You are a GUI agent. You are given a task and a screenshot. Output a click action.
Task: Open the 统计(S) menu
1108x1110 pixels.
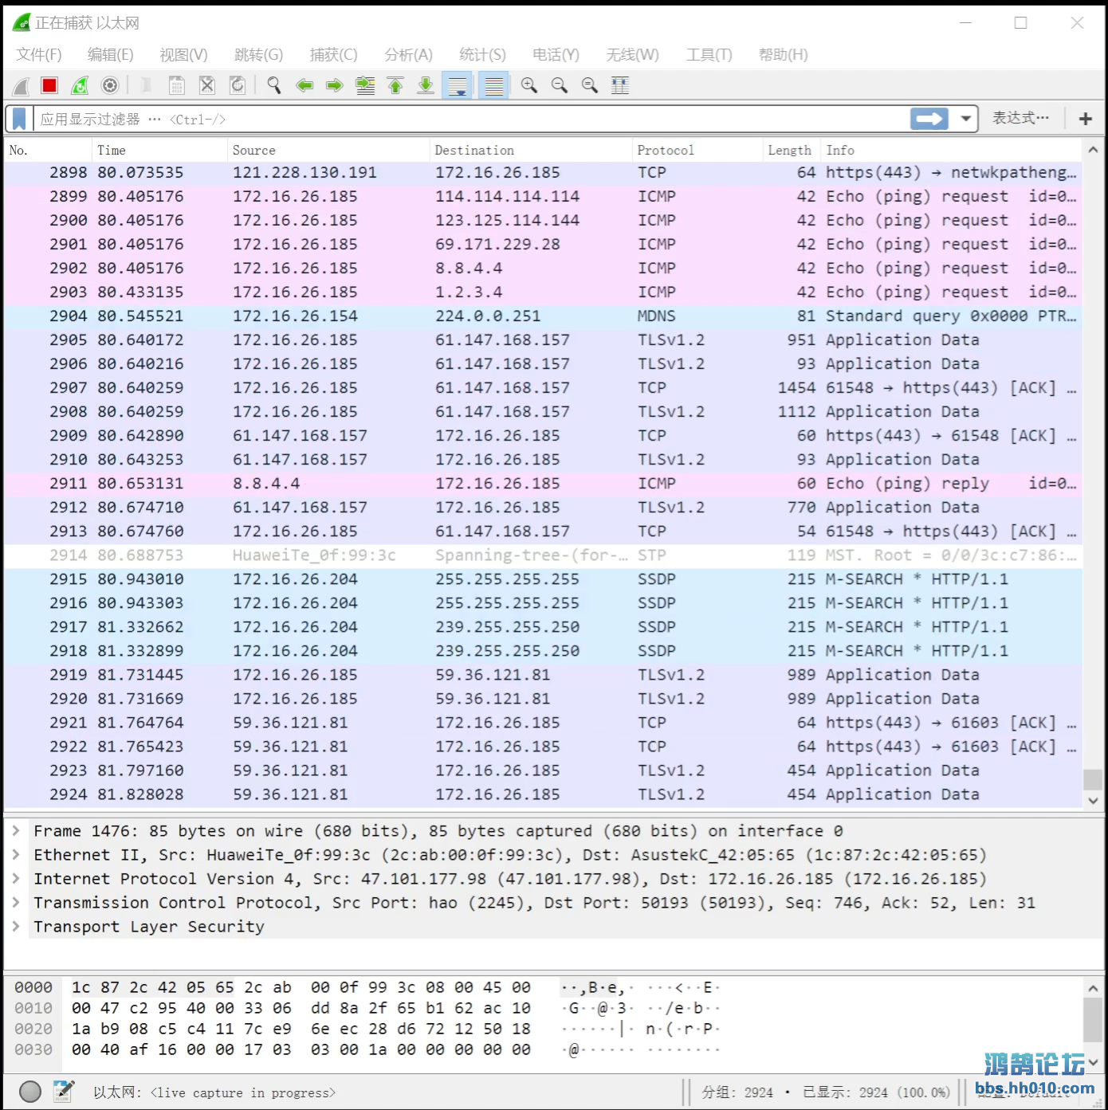coord(482,54)
